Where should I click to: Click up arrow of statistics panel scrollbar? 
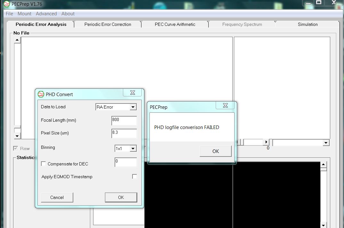324,164
